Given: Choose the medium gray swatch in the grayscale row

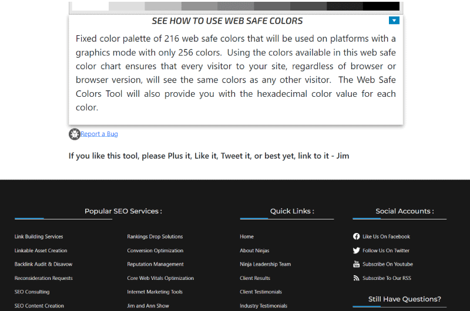Looking at the screenshot, I should point(236,6).
